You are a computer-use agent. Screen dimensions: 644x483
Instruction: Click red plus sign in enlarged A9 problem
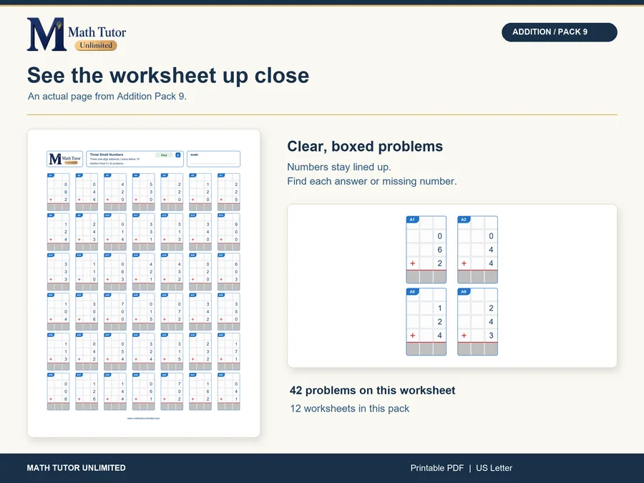pos(464,335)
